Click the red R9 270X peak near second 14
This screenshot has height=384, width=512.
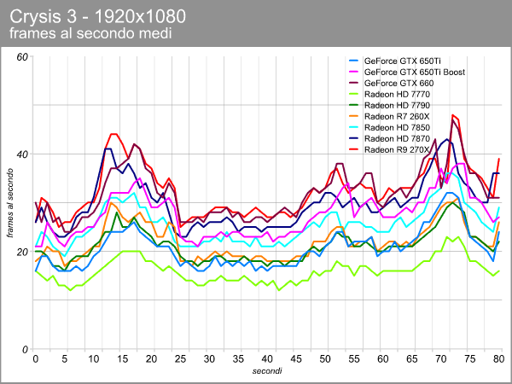point(113,134)
